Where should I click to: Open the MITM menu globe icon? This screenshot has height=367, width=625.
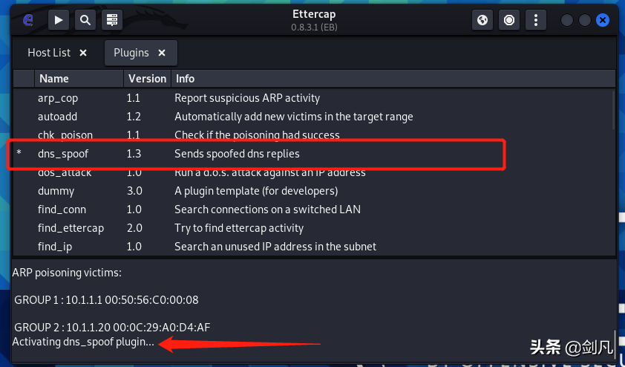[x=482, y=20]
